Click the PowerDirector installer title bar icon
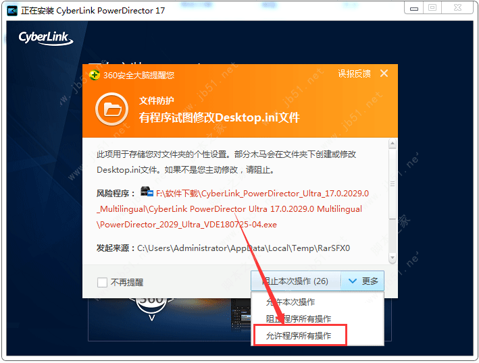 point(12,11)
